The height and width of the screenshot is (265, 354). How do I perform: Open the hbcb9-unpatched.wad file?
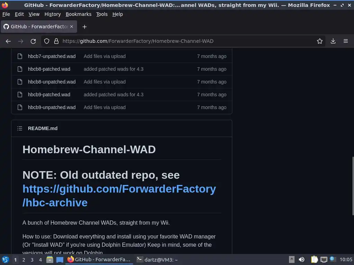[52, 107]
